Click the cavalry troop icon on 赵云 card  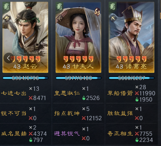coord(7,18)
